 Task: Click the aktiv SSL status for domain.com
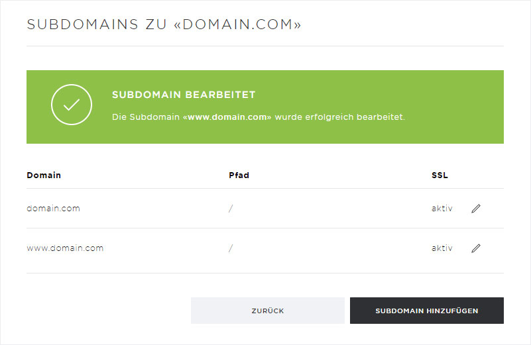pyautogui.click(x=442, y=209)
